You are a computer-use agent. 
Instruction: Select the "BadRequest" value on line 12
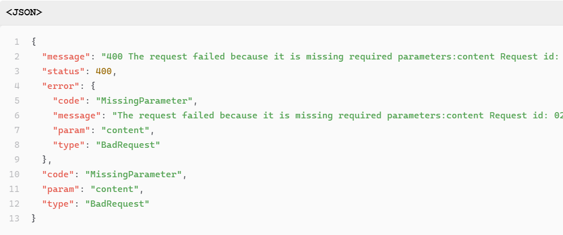117,204
